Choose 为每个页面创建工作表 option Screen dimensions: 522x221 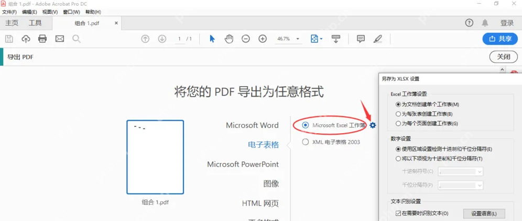tap(398, 123)
